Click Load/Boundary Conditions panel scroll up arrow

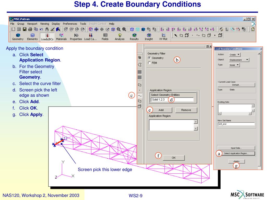tap(259, 54)
